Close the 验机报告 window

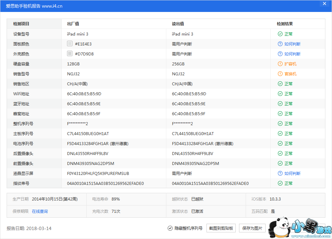(324, 4)
